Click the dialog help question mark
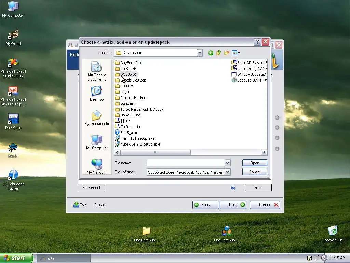350x263 pixels. [x=257, y=42]
